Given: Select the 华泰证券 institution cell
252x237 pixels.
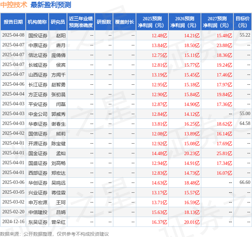Looking at the screenshot, I should coord(38,124).
